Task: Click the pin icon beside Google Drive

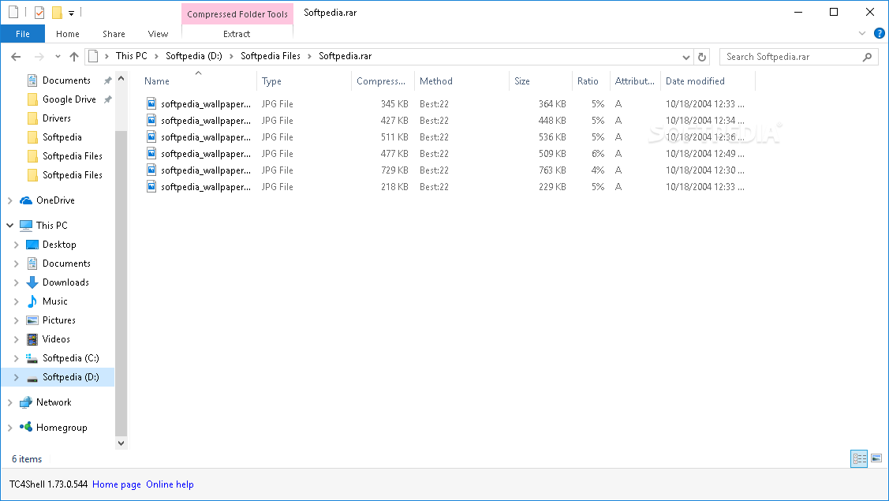Action: click(107, 100)
